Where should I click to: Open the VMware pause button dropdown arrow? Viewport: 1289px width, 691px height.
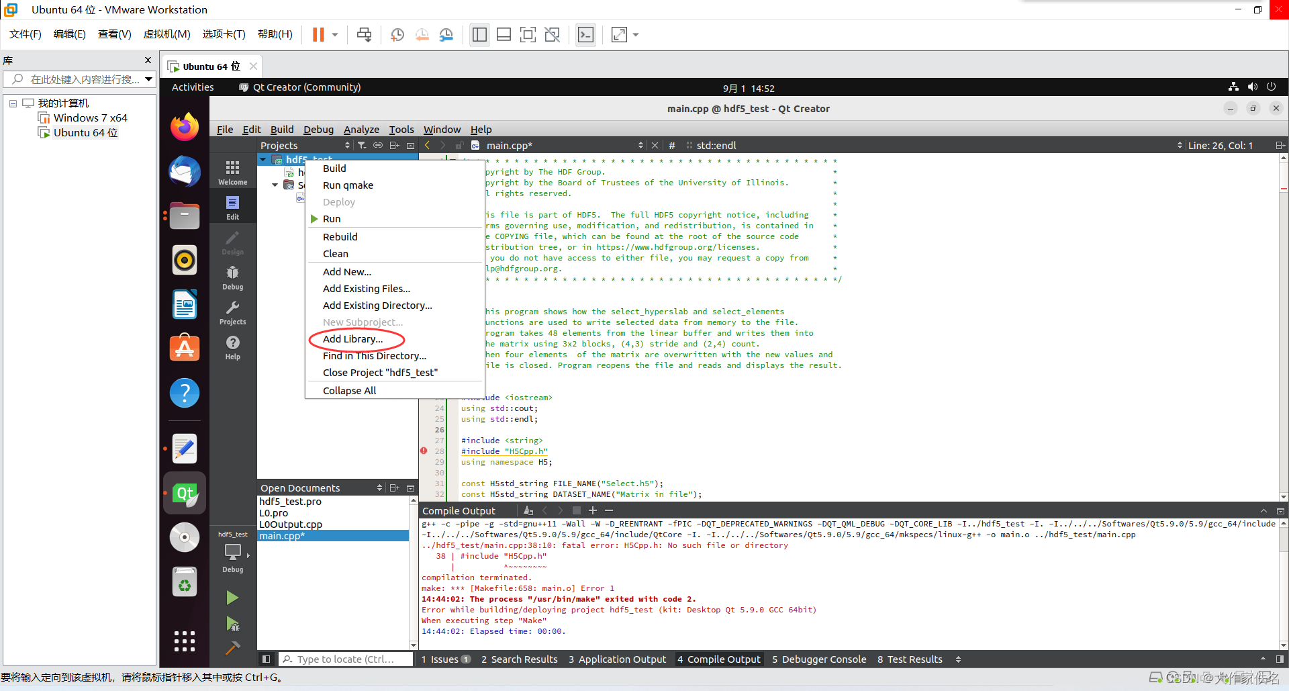tap(334, 34)
